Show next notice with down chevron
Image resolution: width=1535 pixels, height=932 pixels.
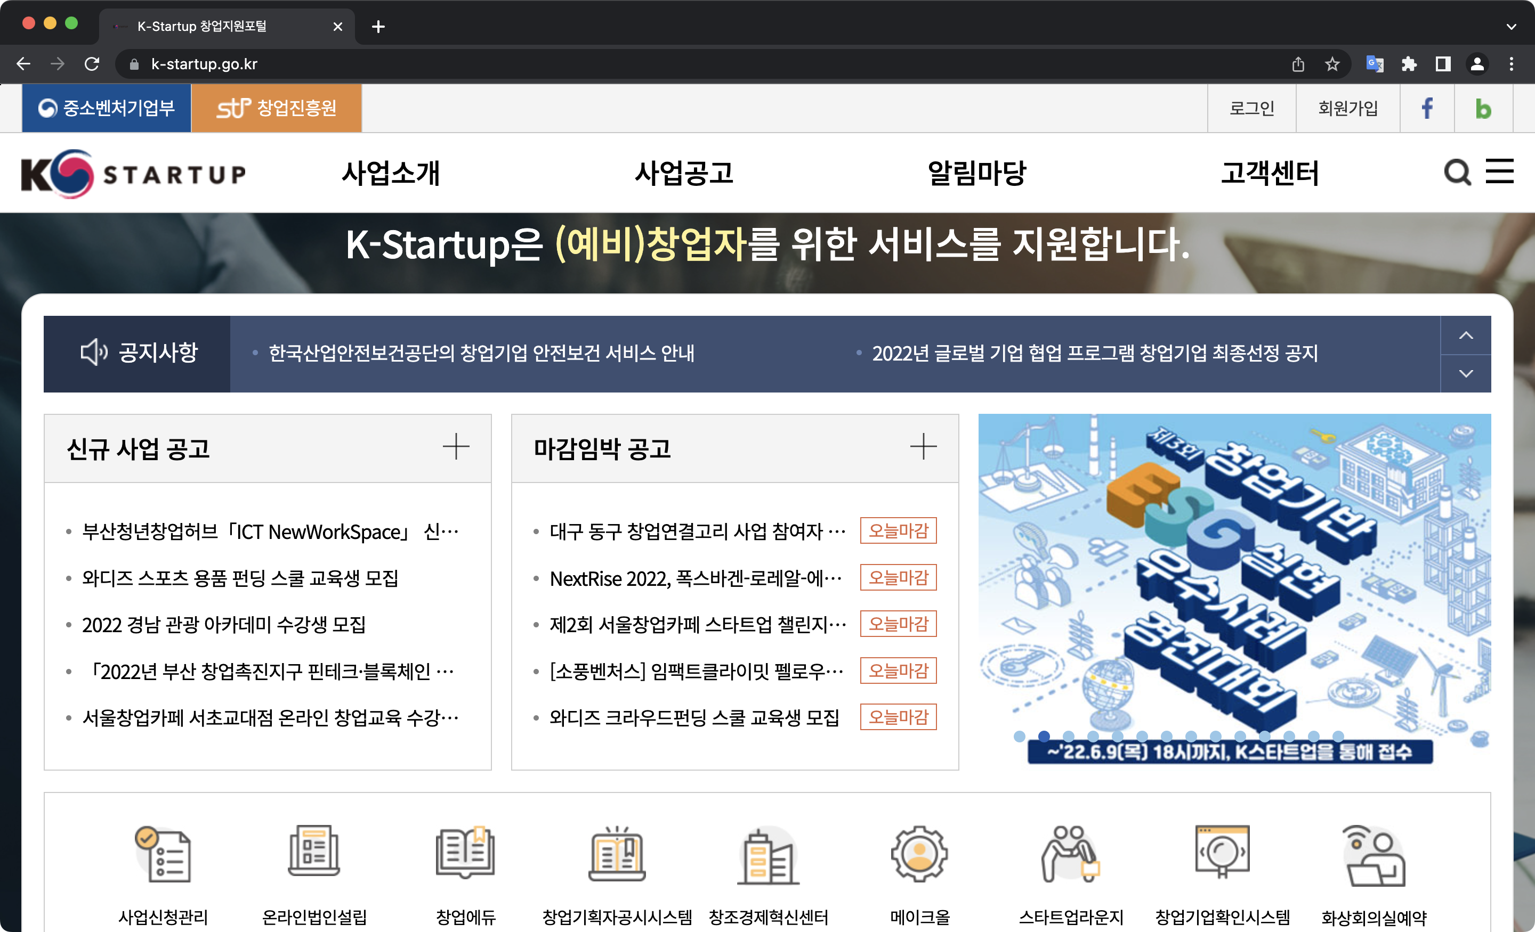(x=1466, y=373)
